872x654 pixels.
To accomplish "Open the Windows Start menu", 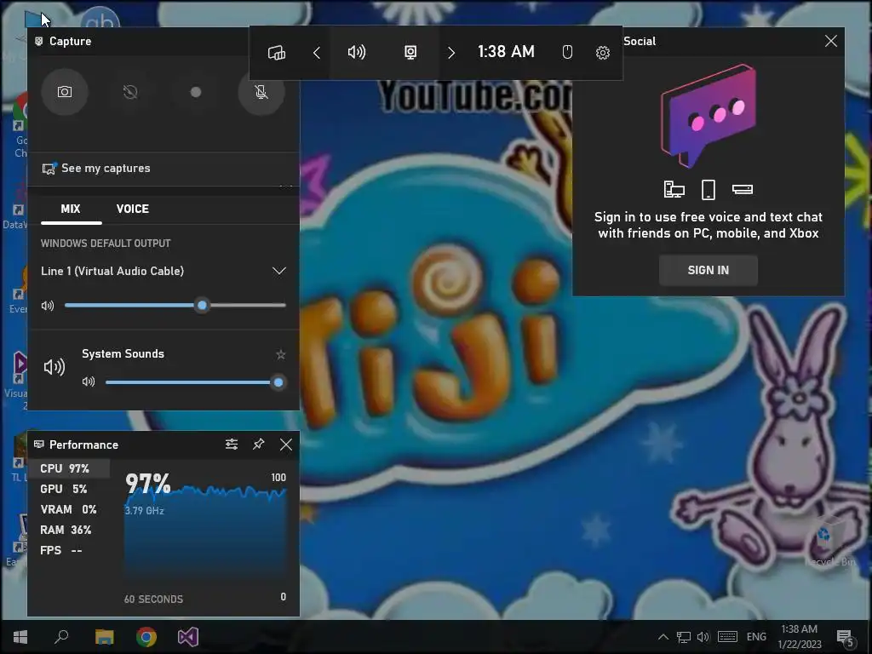I will click(x=20, y=637).
